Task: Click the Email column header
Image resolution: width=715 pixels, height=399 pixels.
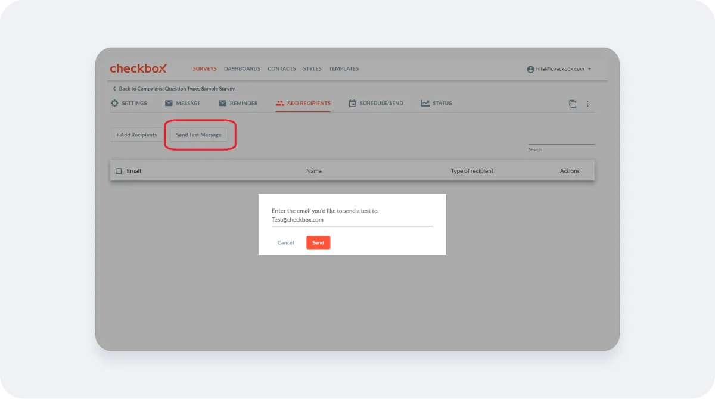Action: (133, 171)
